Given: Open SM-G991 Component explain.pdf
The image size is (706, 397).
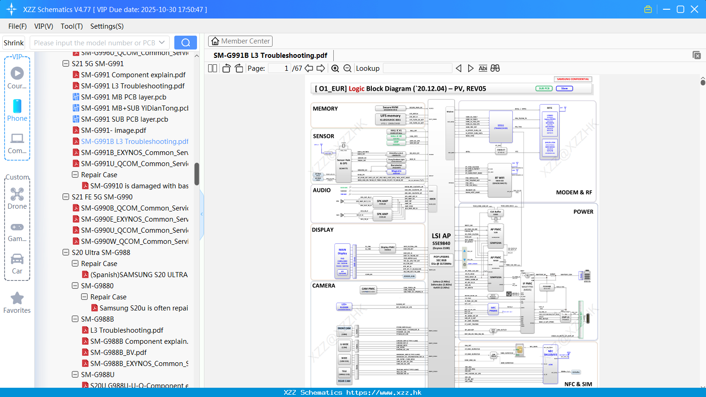Looking at the screenshot, I should [x=129, y=75].
